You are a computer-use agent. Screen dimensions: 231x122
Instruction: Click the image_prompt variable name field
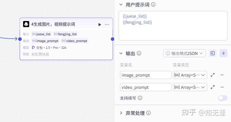tap(145, 75)
